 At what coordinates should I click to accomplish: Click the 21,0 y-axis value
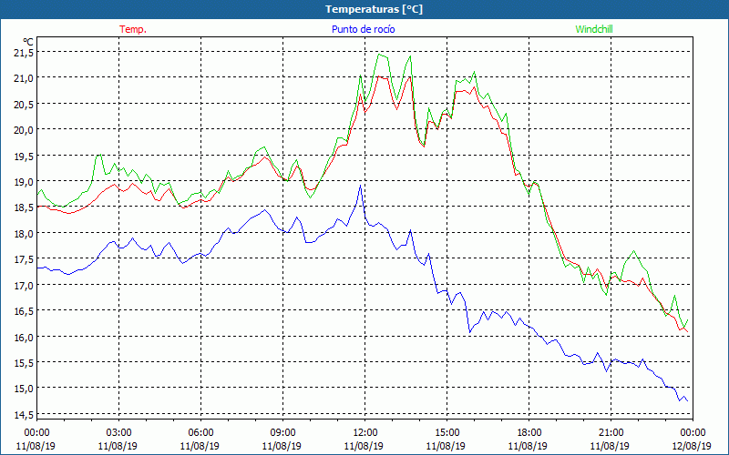(x=24, y=78)
